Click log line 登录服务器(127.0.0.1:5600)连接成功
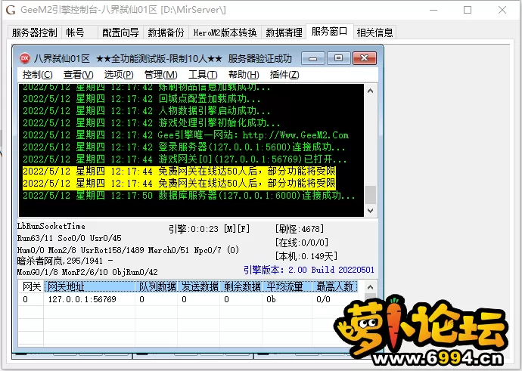522x371 pixels. 184,147
